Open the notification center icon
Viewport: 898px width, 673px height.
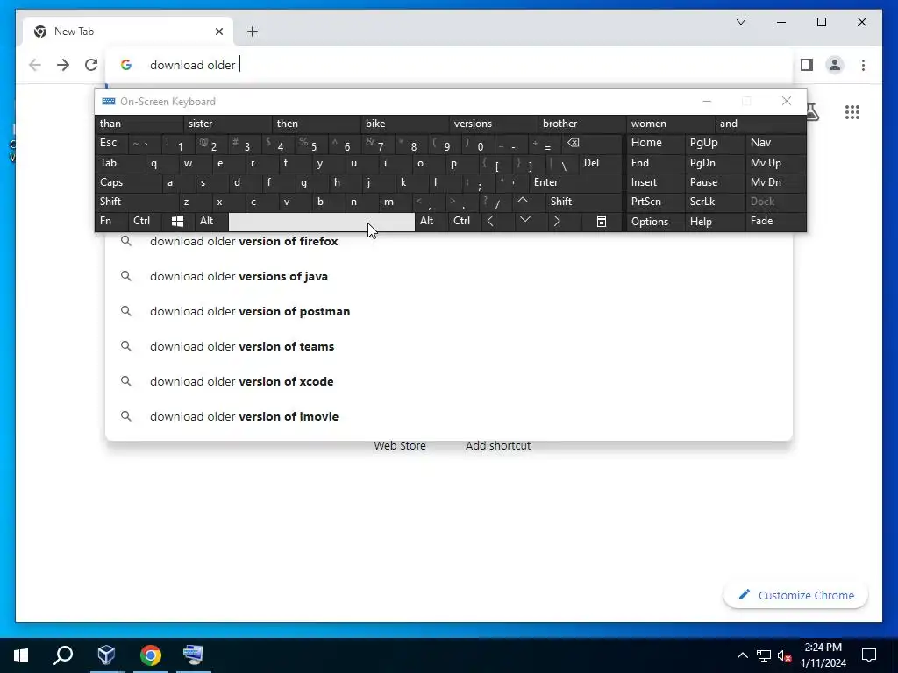(x=869, y=655)
